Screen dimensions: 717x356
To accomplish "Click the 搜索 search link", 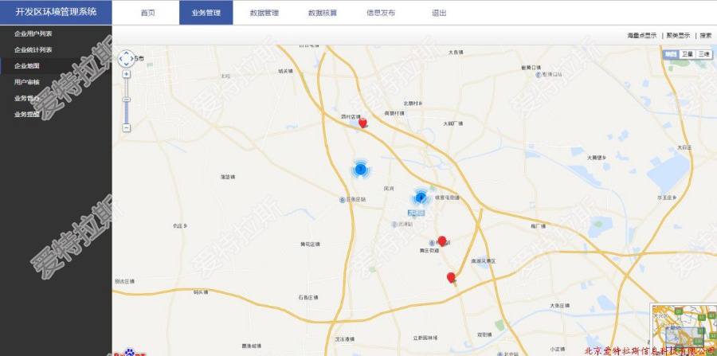I will (706, 35).
